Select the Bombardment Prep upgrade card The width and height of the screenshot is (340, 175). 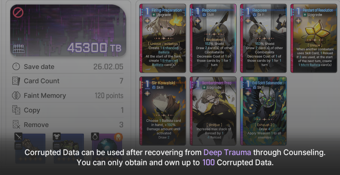coord(213,111)
